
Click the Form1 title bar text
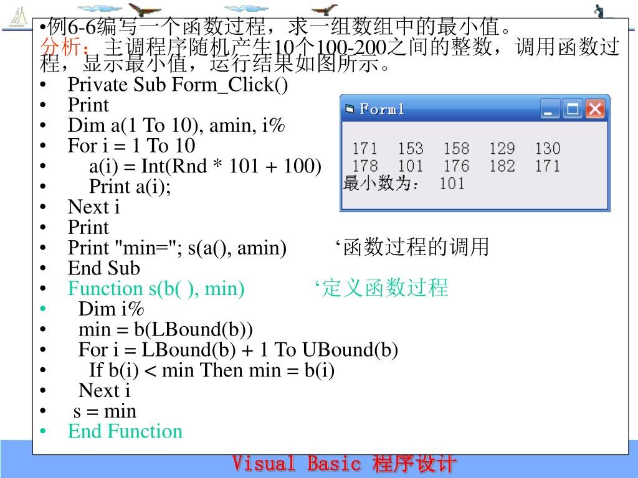tap(382, 109)
